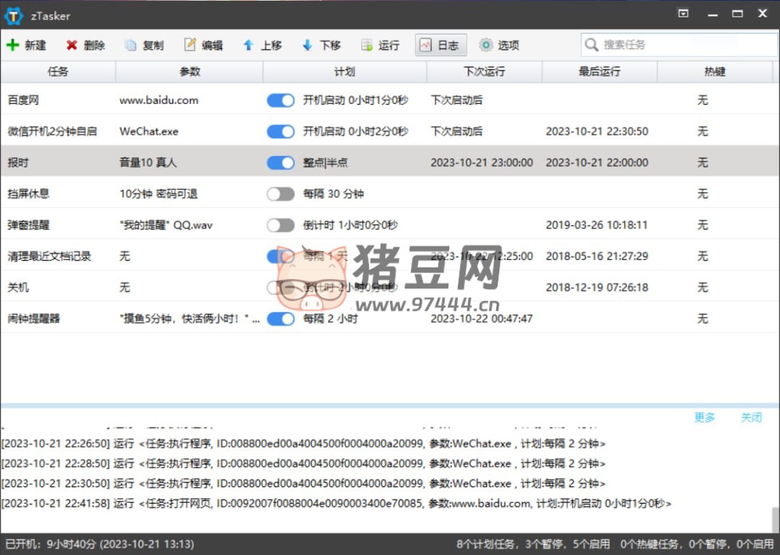Sort by the 下次运行 column header
Viewport: 780px width, 555px height.
click(x=485, y=72)
